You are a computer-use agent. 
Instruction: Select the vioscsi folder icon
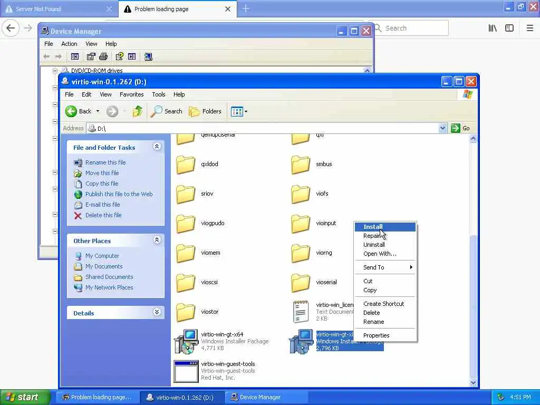click(186, 283)
